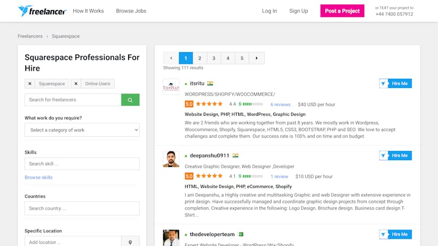Image resolution: width=438 pixels, height=246 pixels.
Task: Focus the Add location field
Action: coord(73,242)
